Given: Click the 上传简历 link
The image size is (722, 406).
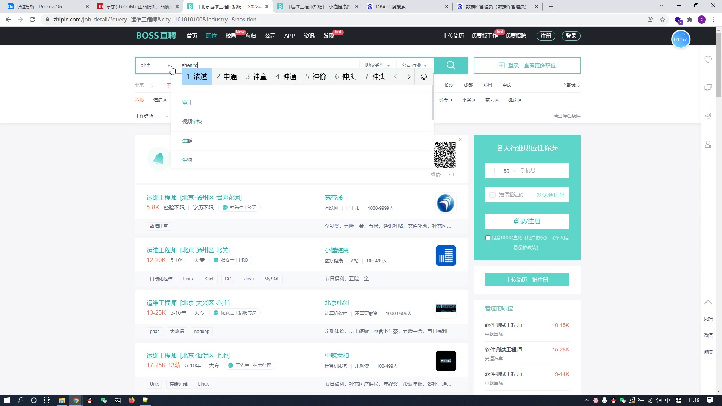Looking at the screenshot, I should tap(453, 36).
